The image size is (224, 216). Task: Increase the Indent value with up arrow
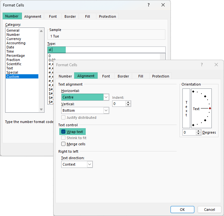pos(128,102)
